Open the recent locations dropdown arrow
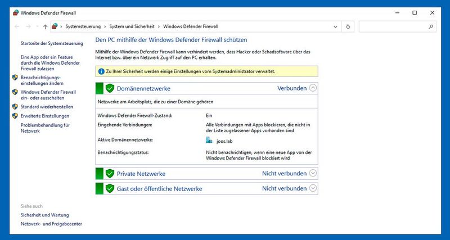Screen dimensions: 450x240 [37, 26]
